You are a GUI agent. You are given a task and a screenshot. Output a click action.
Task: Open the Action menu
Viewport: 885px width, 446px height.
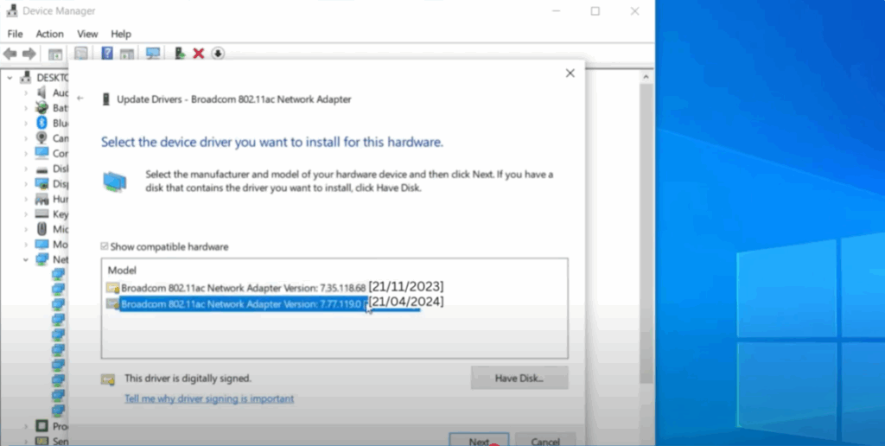coord(49,34)
